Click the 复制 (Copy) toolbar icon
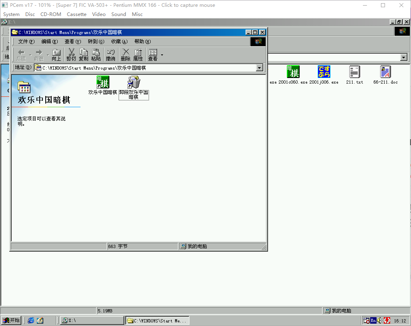Image resolution: width=411 pixels, height=326 pixels. pyautogui.click(x=84, y=55)
